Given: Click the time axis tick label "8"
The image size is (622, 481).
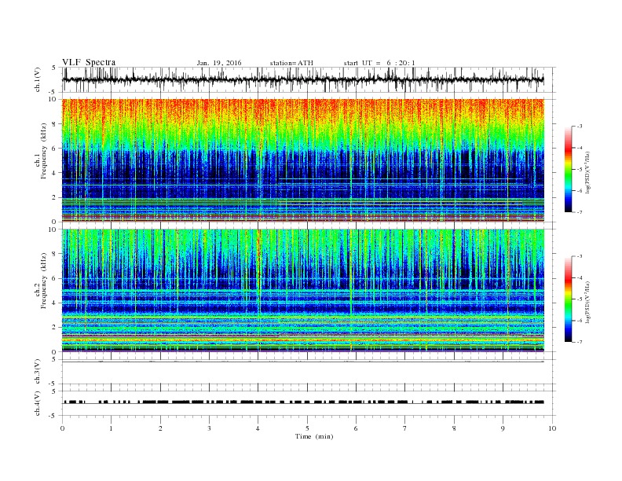Looking at the screenshot, I should pos(454,428).
